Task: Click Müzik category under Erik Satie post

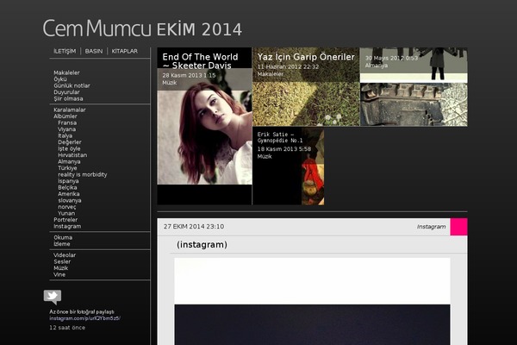Action: pos(265,156)
